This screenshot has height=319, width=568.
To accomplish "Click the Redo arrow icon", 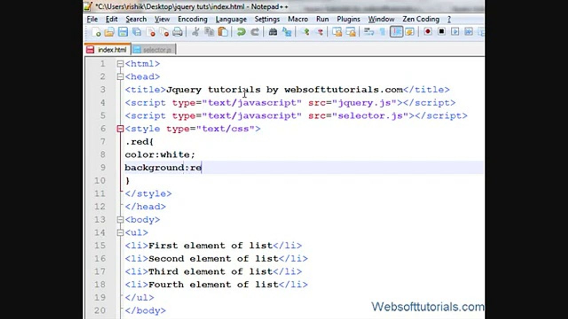I will click(x=255, y=32).
